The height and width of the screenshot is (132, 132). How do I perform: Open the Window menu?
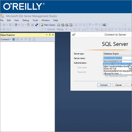(x=46, y=20)
